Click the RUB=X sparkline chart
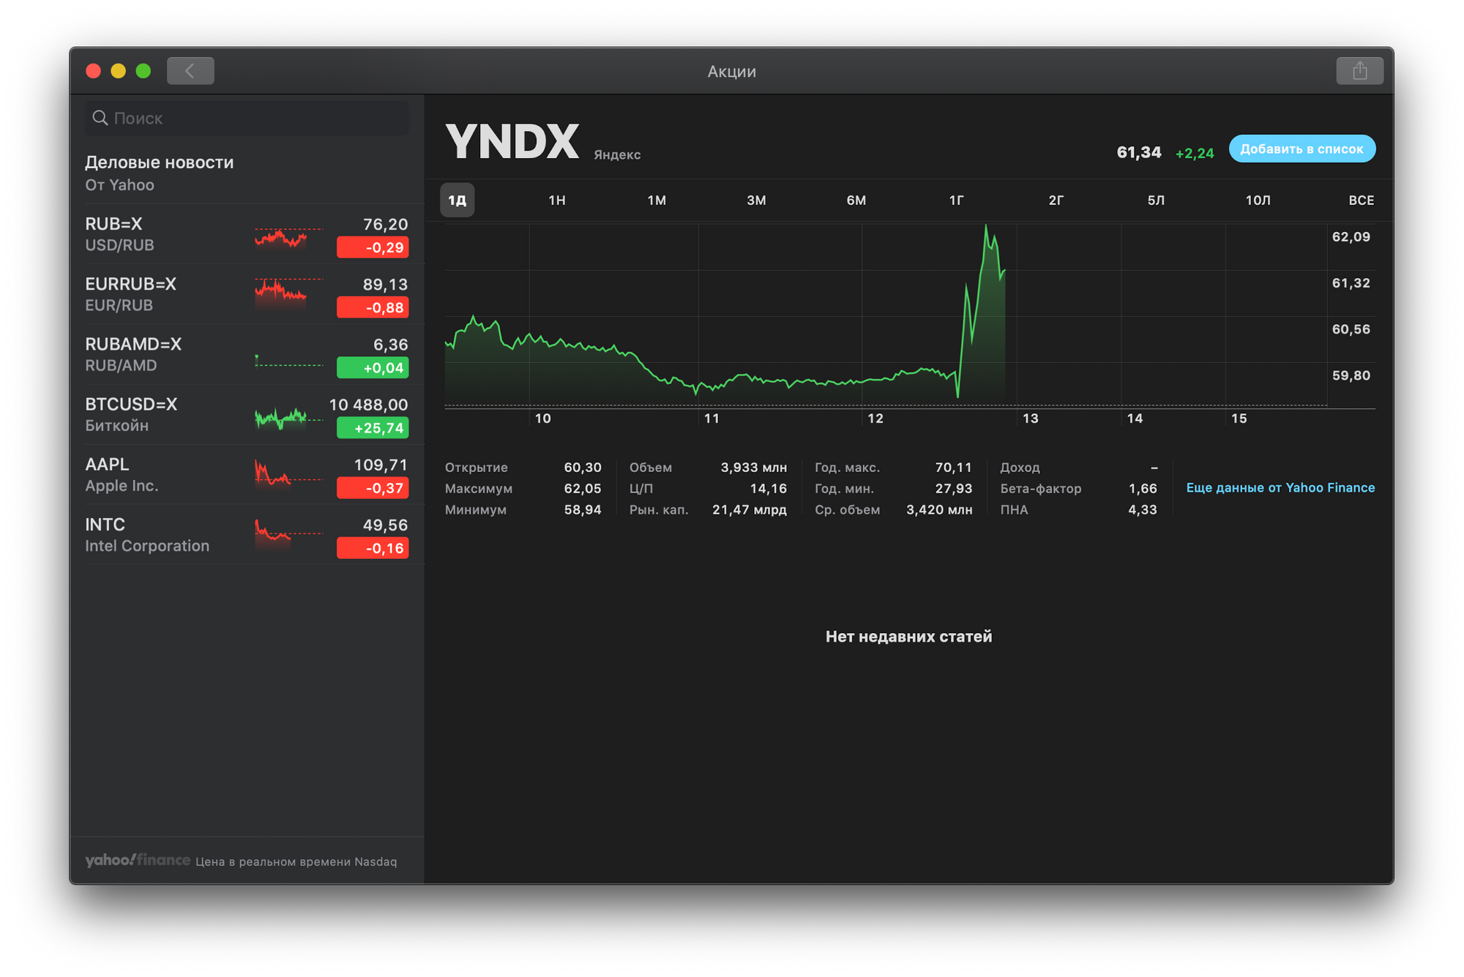 (288, 238)
